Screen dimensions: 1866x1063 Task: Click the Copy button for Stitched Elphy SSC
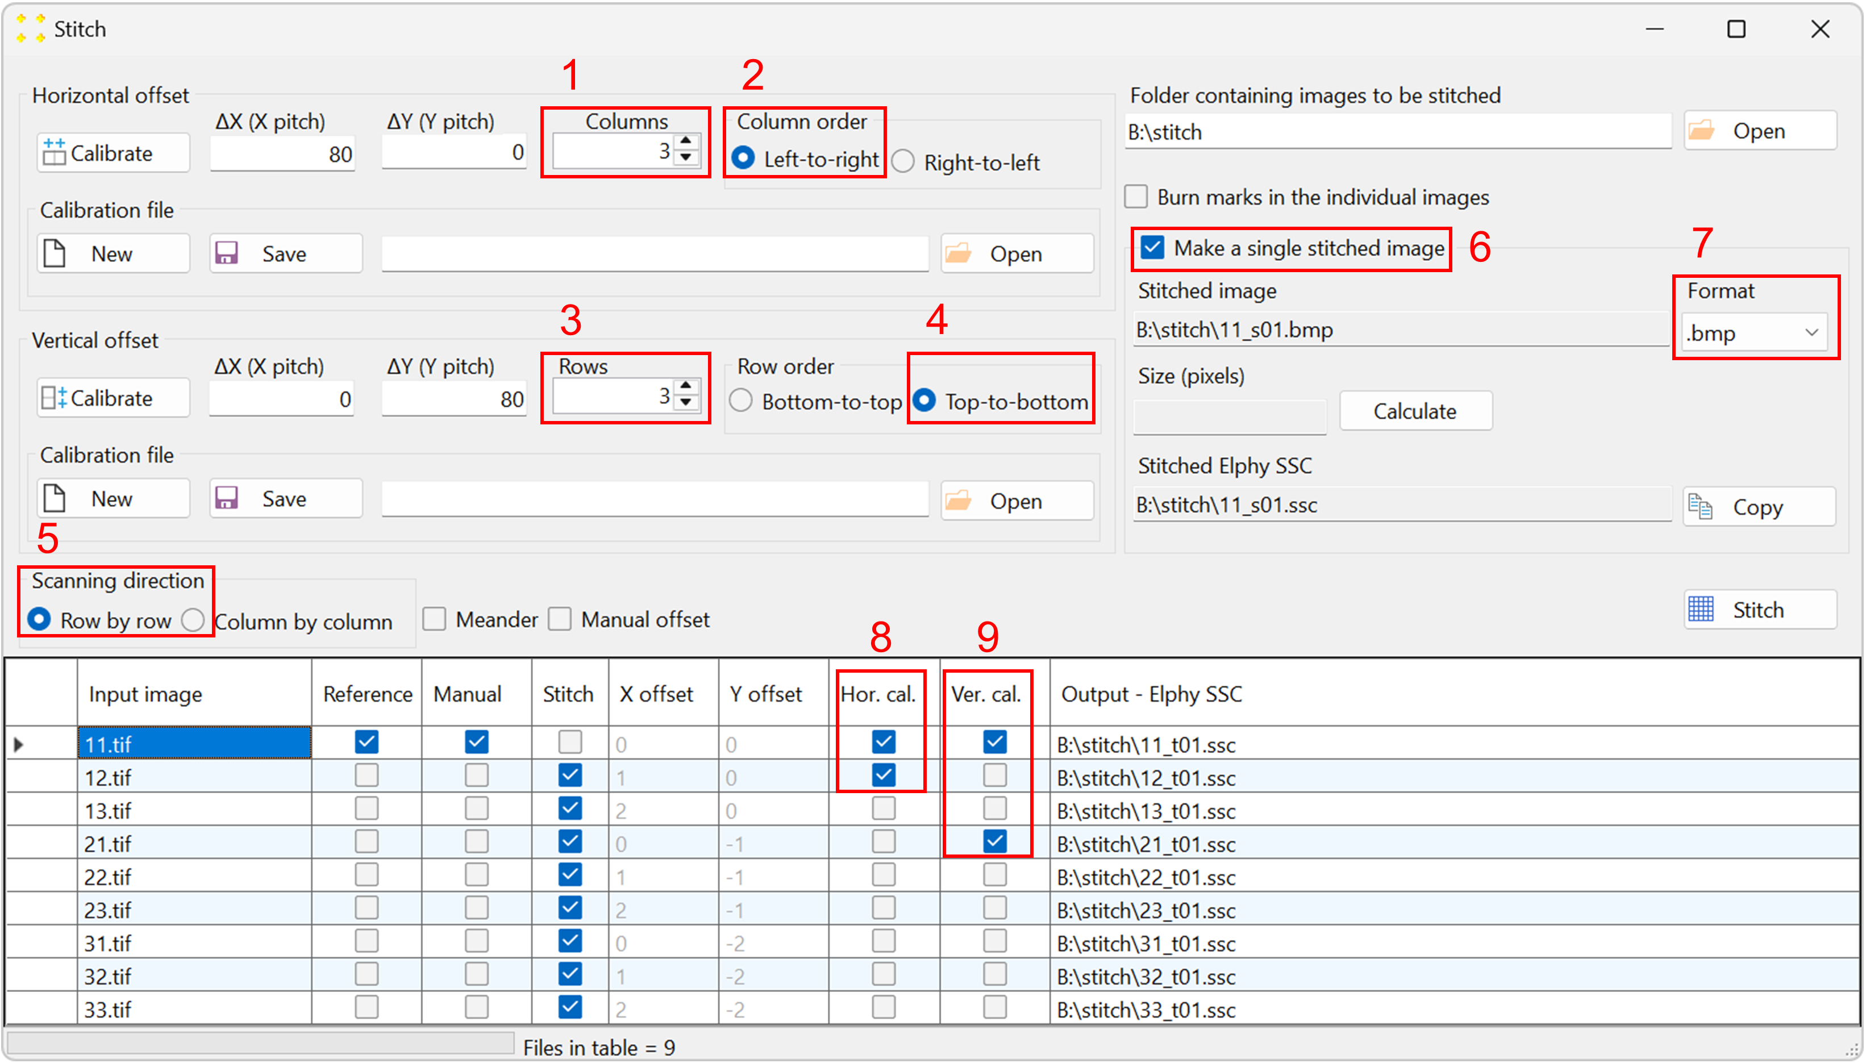pos(1759,507)
